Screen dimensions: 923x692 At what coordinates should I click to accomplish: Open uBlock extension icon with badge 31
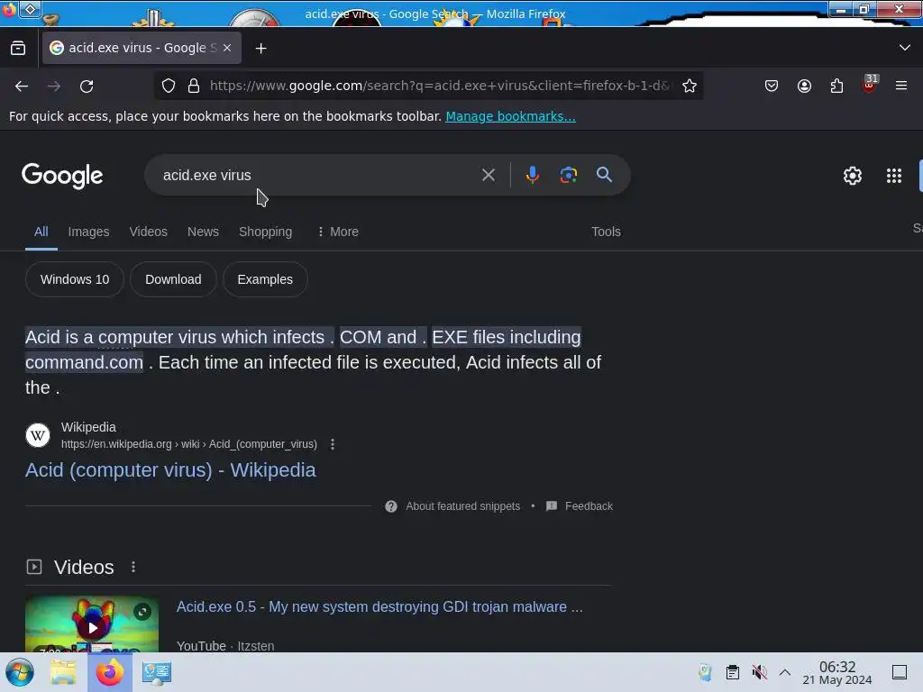pos(870,84)
